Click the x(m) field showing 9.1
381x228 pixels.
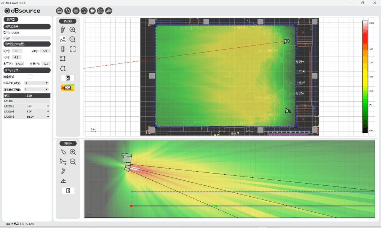(17, 51)
